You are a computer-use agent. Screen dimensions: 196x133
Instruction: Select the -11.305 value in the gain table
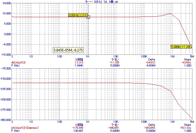coord(114,62)
